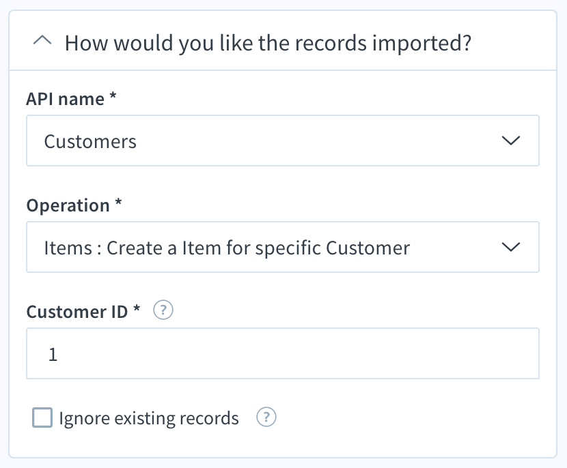The image size is (567, 468).
Task: Click the required asterisk next to API name
Action: (113, 96)
